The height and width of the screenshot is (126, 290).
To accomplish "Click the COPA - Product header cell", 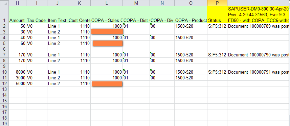I will coord(191,15).
